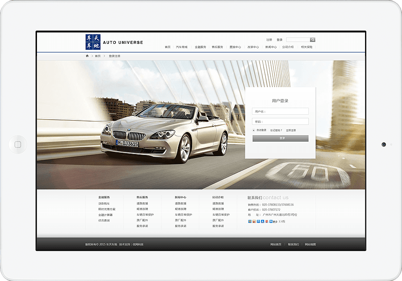
Task: Open the 金融服务 navigation menu
Action: [200, 47]
